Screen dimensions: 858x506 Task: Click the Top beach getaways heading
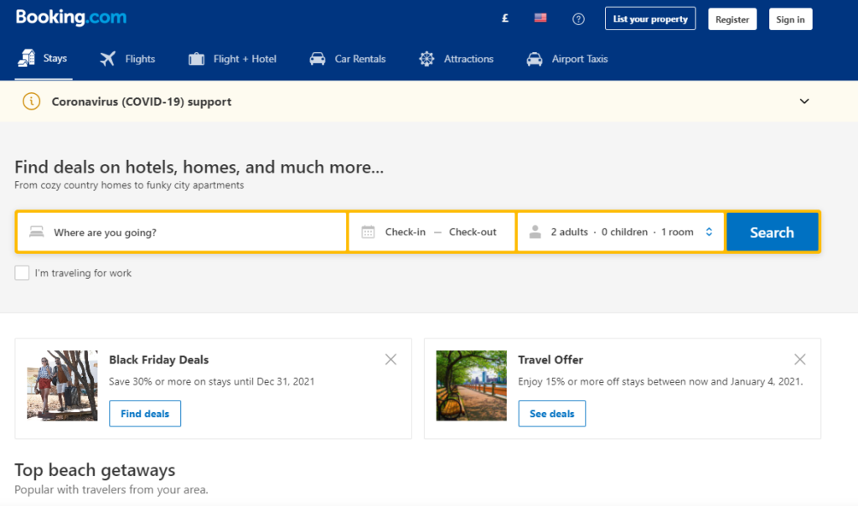pyautogui.click(x=95, y=470)
